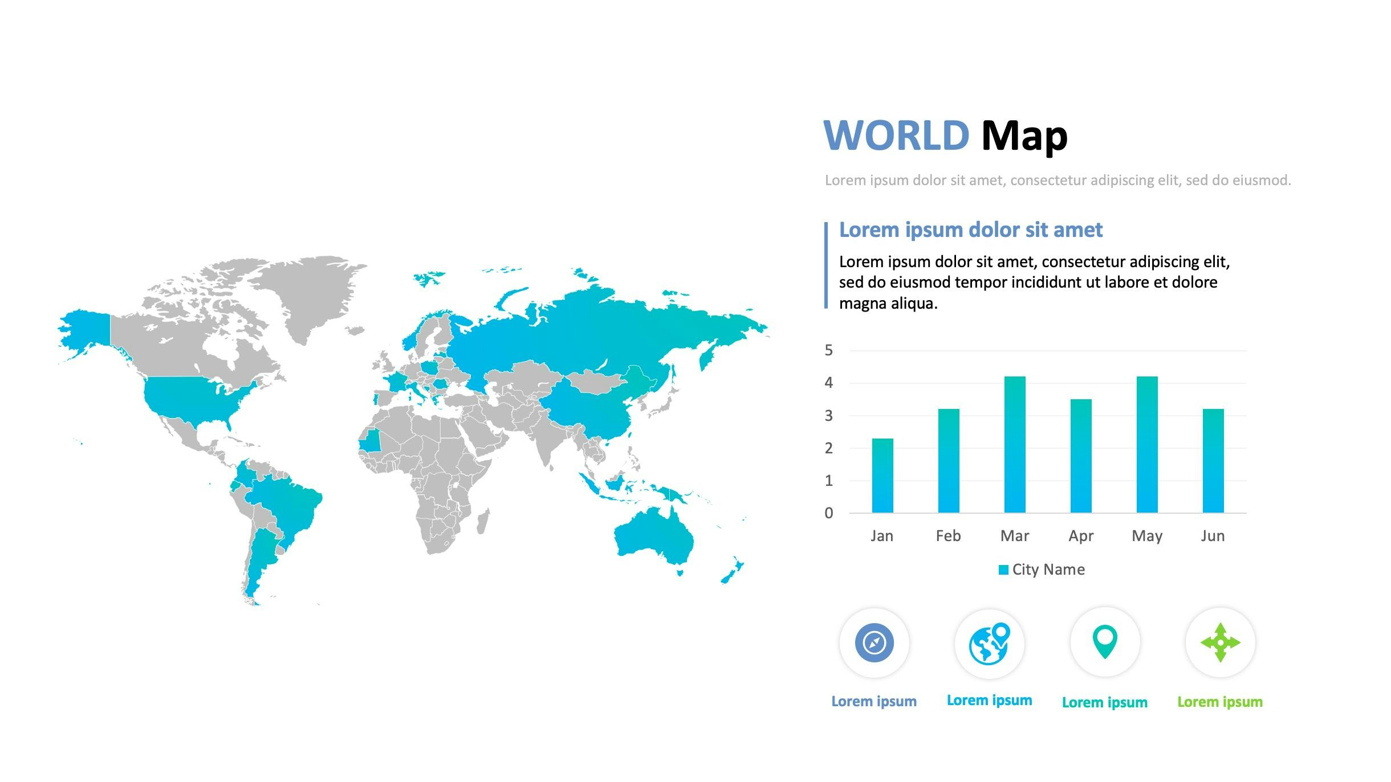
Task: Click the '4' value on chart axis
Action: coord(829,383)
